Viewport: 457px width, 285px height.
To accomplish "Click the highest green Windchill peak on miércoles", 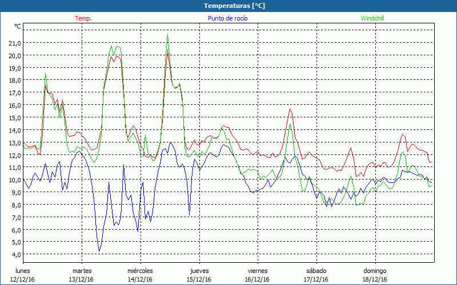I will click(x=167, y=35).
